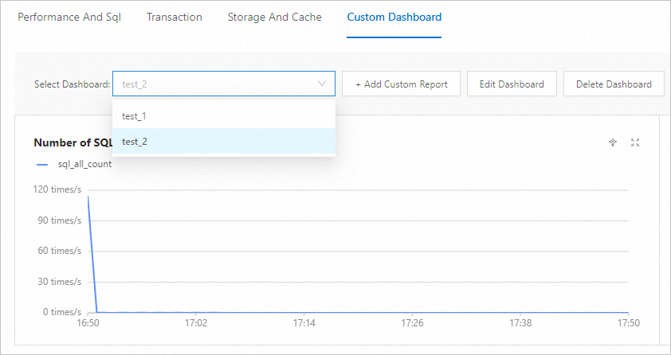The height and width of the screenshot is (355, 671).
Task: Click the 17:38 time axis label
Action: pos(520,324)
